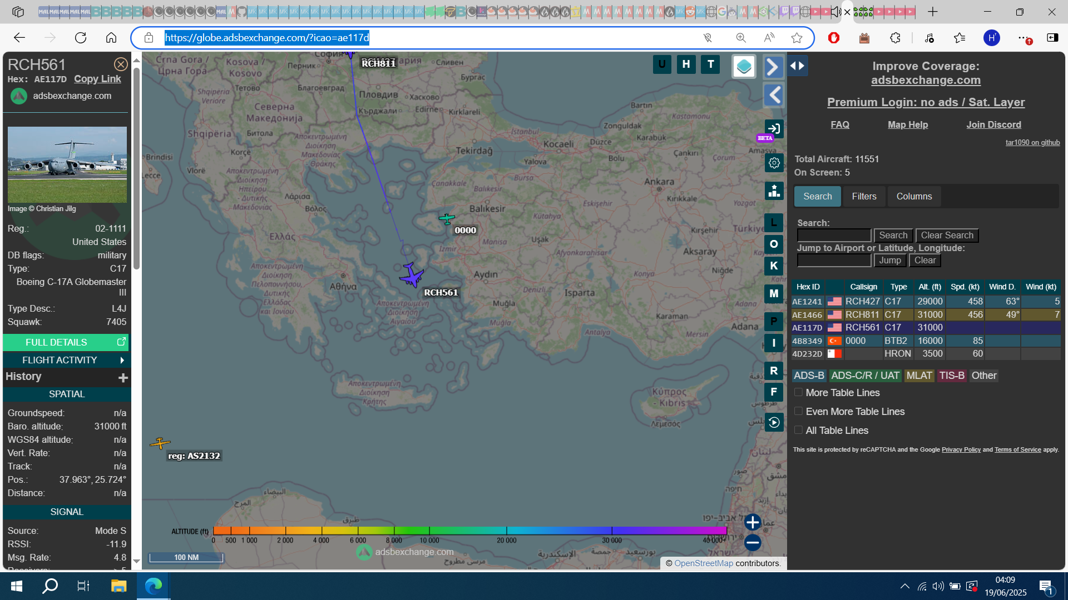Toggle the K map option button

pos(774,266)
